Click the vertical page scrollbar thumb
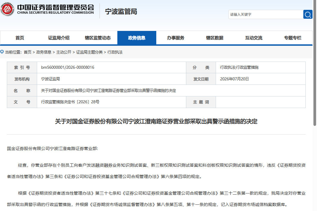The image size is (317, 211). point(315,63)
